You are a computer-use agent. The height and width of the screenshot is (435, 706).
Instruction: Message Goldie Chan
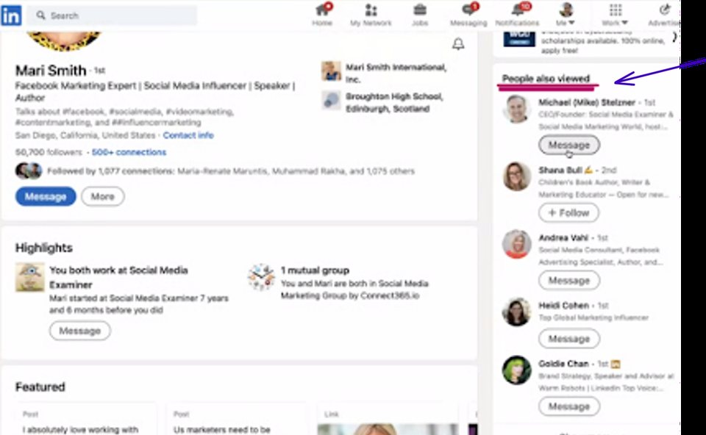tap(569, 406)
